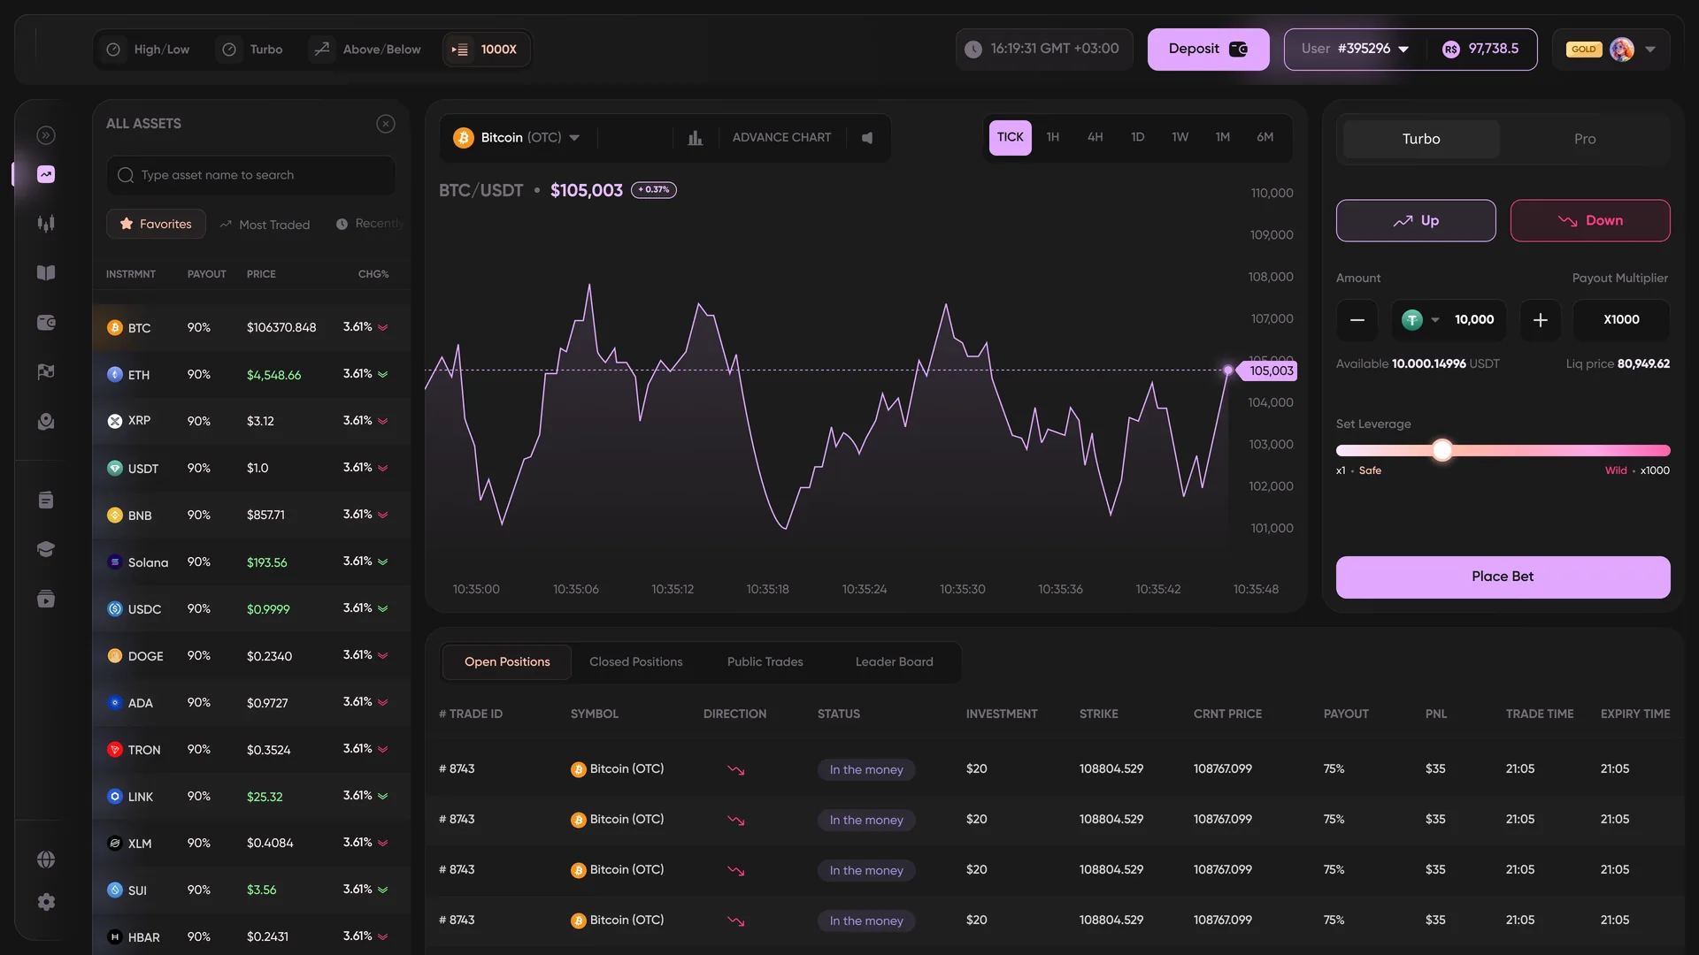Click the Place Bet button
The height and width of the screenshot is (955, 1699).
tap(1503, 577)
